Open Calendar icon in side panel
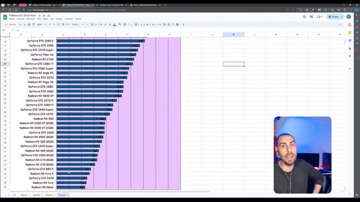360x202 pixels. (x=350, y=25)
